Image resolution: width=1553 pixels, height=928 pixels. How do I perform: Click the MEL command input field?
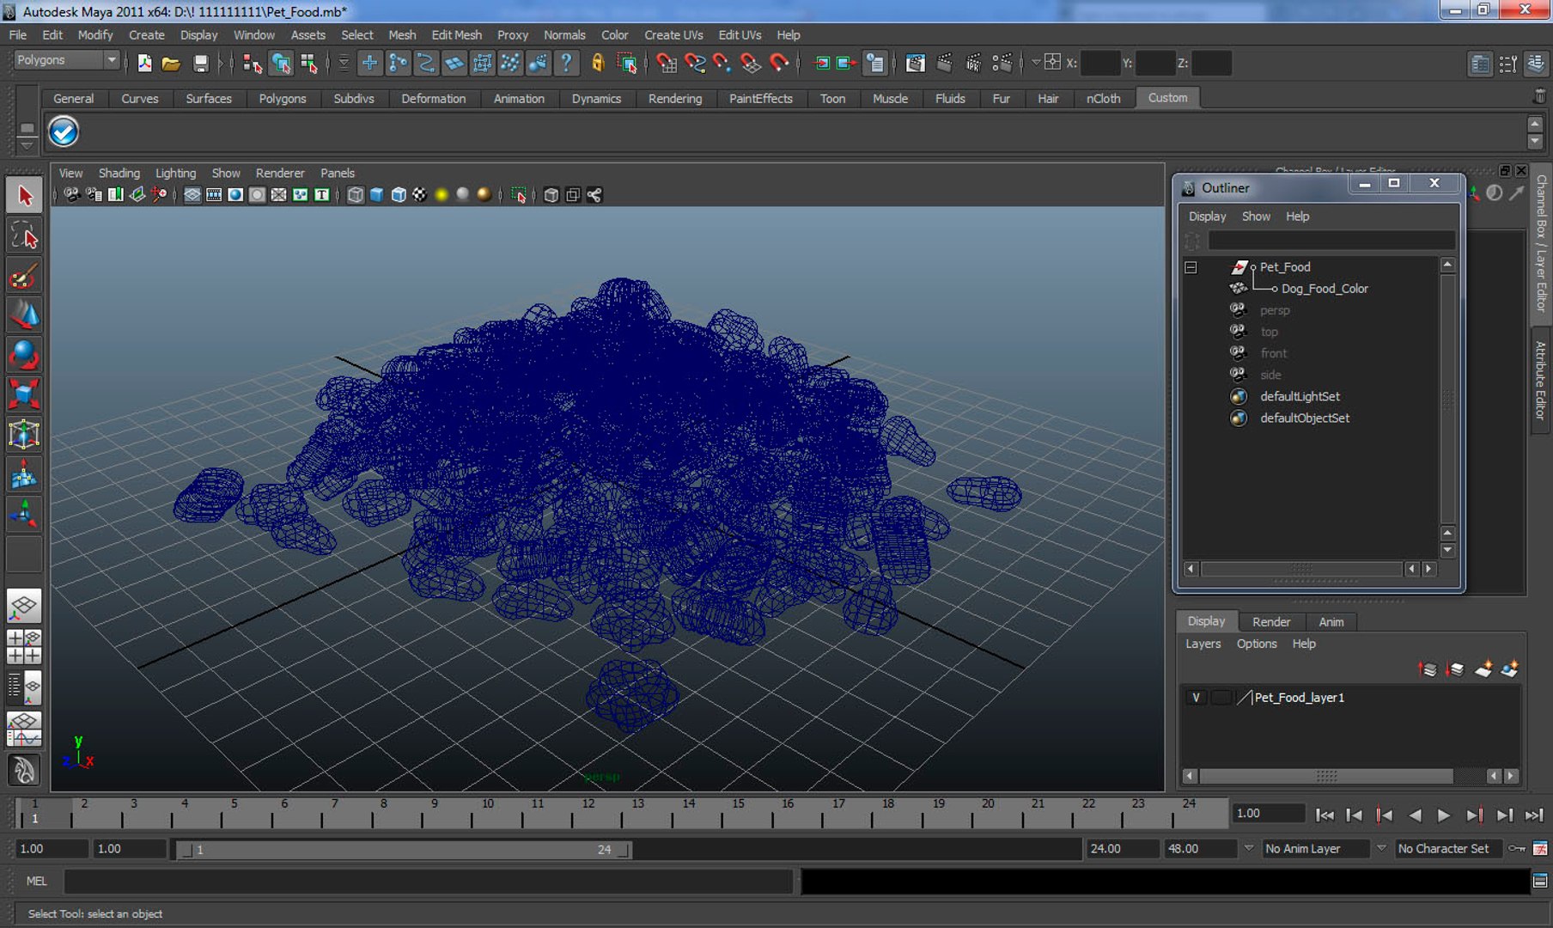click(x=428, y=881)
